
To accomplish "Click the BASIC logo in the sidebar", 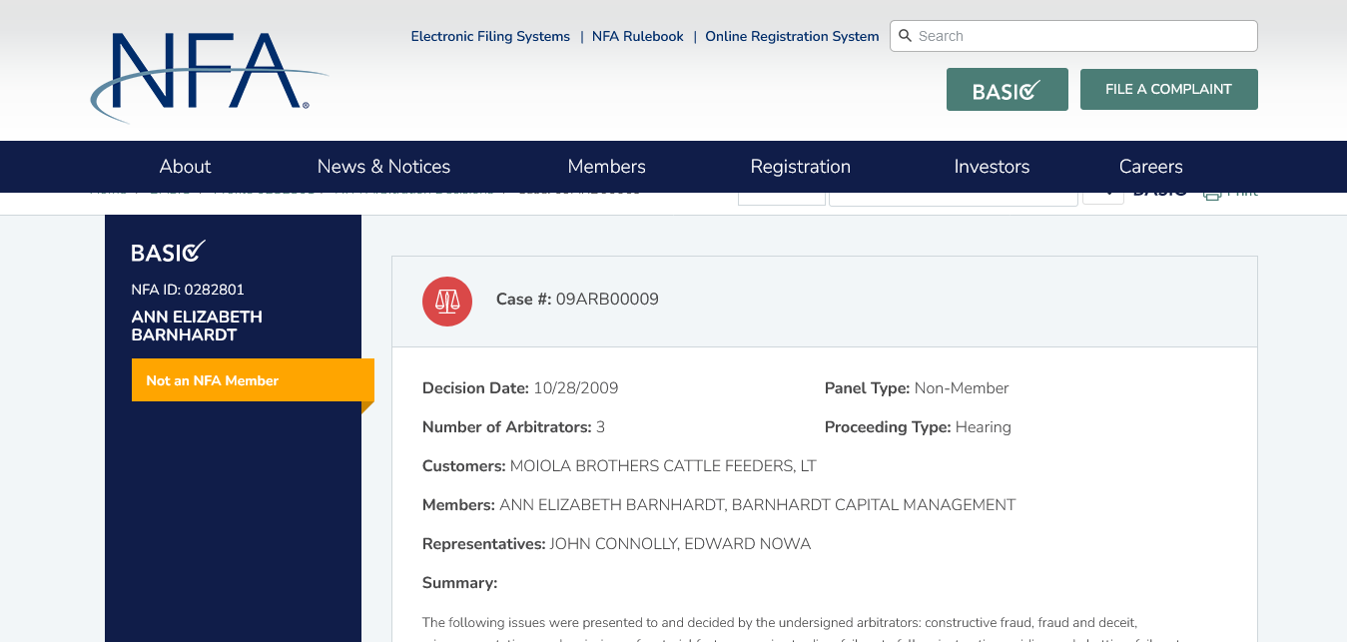I will click(x=168, y=253).
